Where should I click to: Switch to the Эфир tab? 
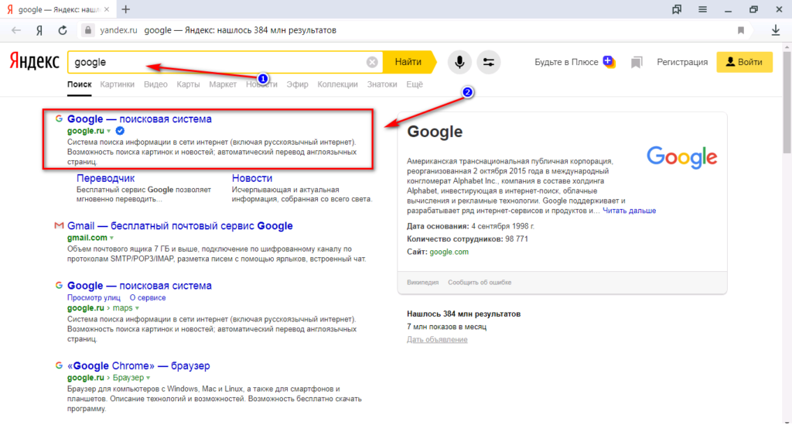tap(297, 84)
